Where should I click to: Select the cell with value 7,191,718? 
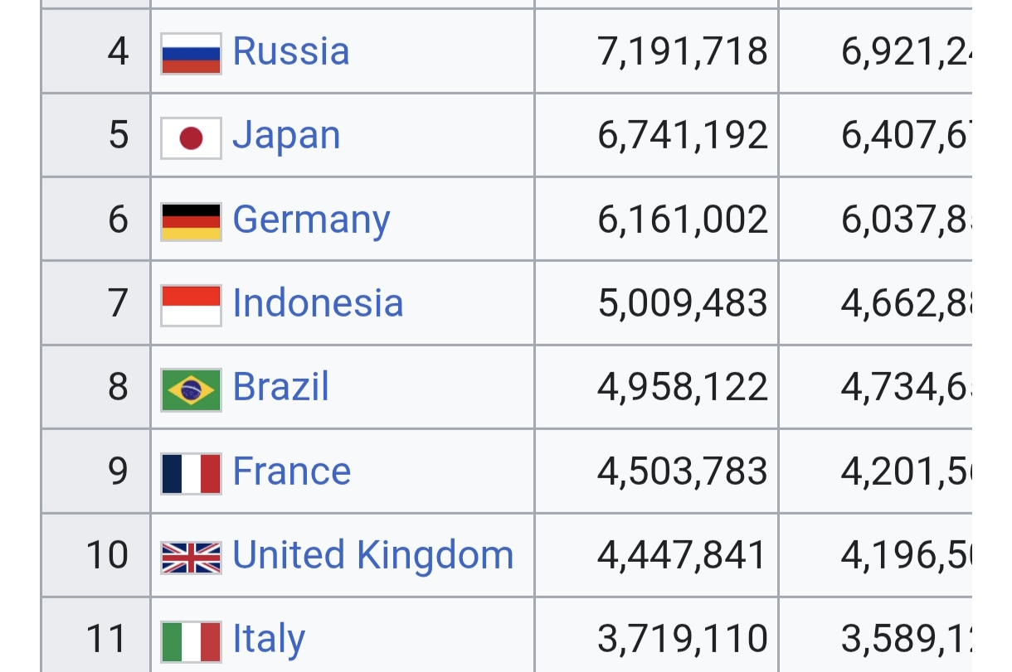point(657,51)
